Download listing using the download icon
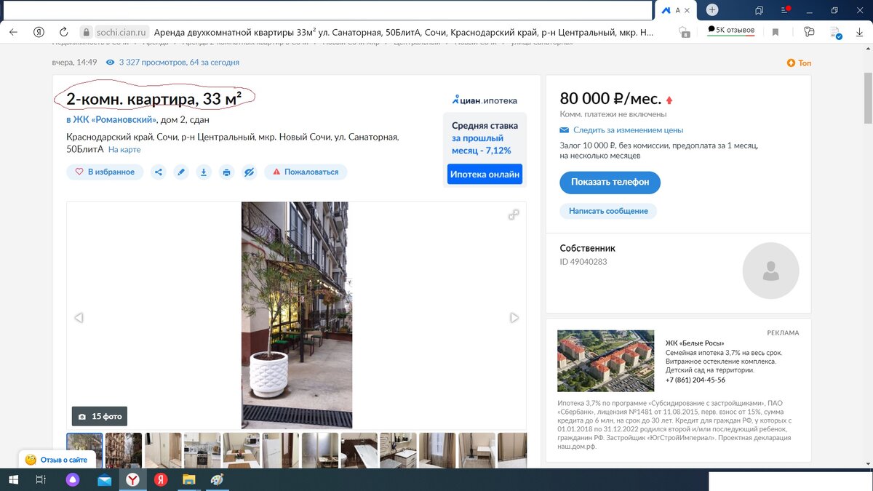 pos(204,172)
